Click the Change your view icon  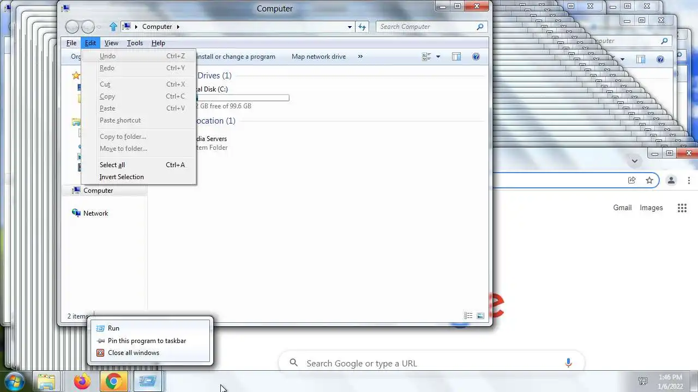pos(426,57)
